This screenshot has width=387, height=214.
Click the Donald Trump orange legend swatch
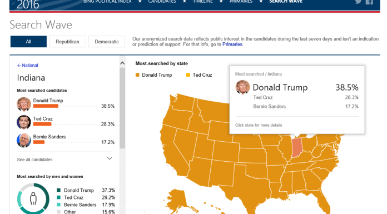[137, 75]
